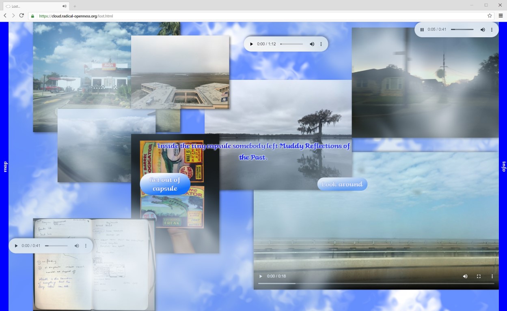Viewport: 507px width, 311px height.
Task: Pause the audio playing at 0:05 / 0:41
Action: (422, 30)
